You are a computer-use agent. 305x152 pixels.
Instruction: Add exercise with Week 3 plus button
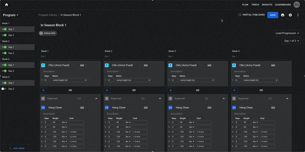click(x=170, y=90)
